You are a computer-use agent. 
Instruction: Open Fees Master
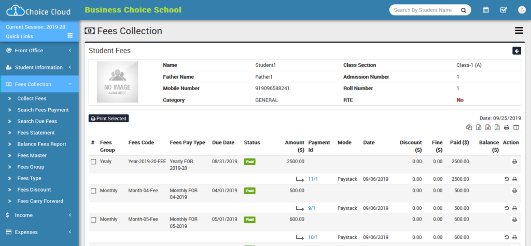tap(32, 155)
